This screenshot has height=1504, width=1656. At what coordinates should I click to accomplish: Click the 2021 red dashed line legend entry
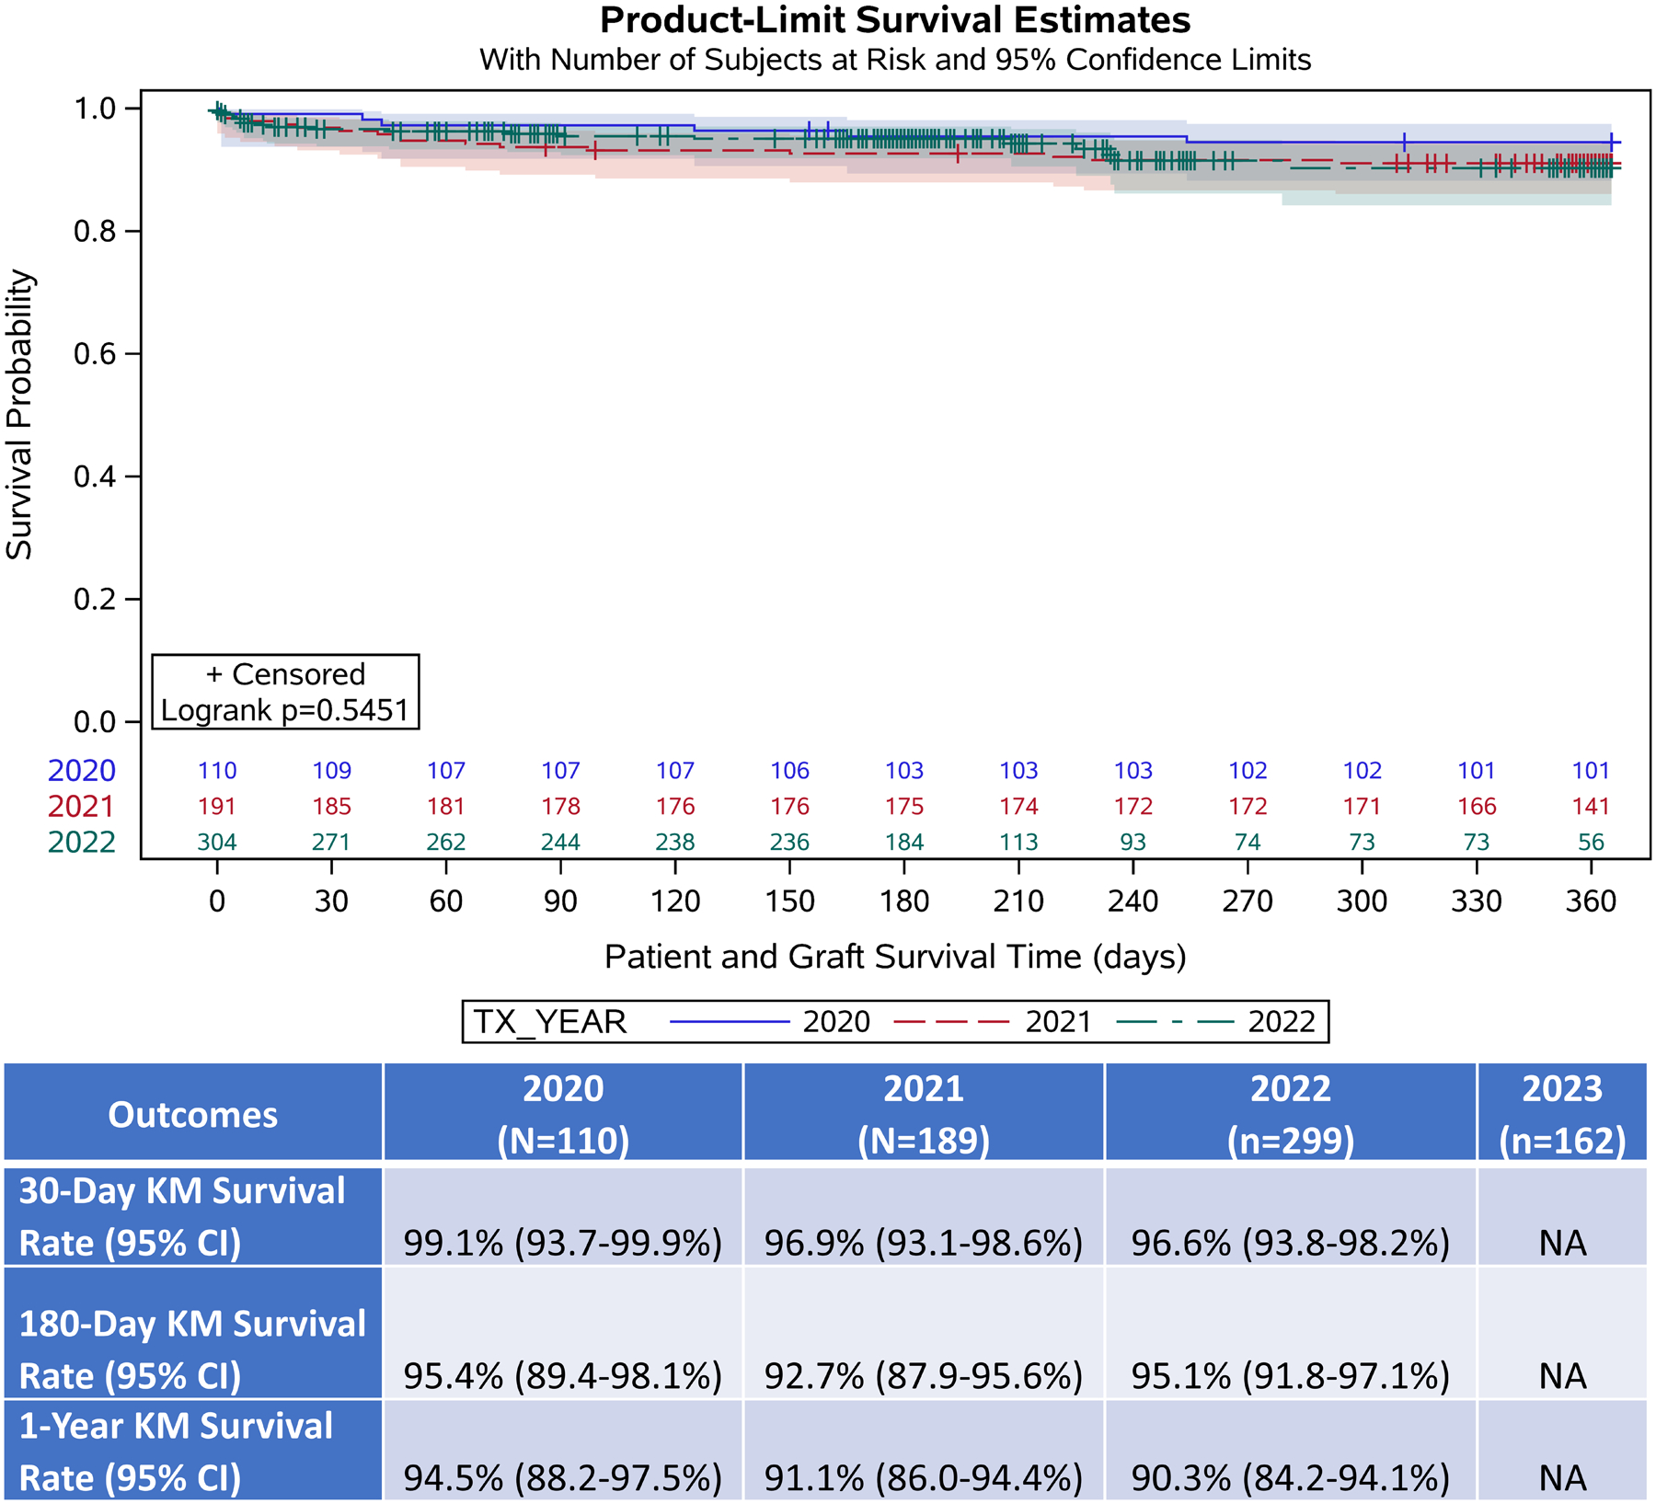992,1022
